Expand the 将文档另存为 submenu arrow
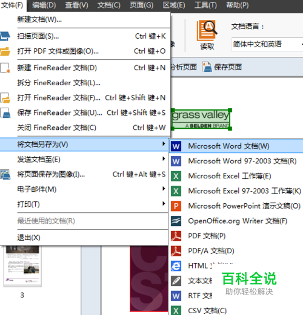This screenshot has width=303, height=315. pos(164,144)
